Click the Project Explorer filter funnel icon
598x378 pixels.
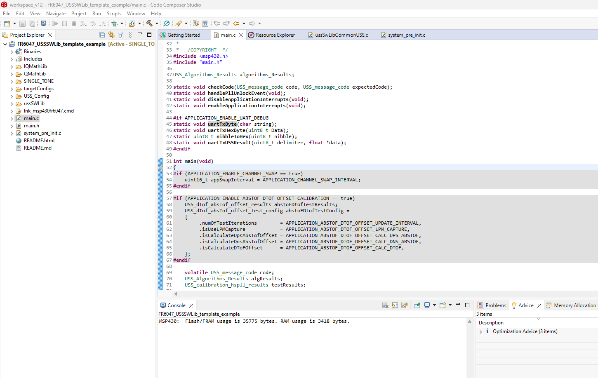tap(120, 35)
